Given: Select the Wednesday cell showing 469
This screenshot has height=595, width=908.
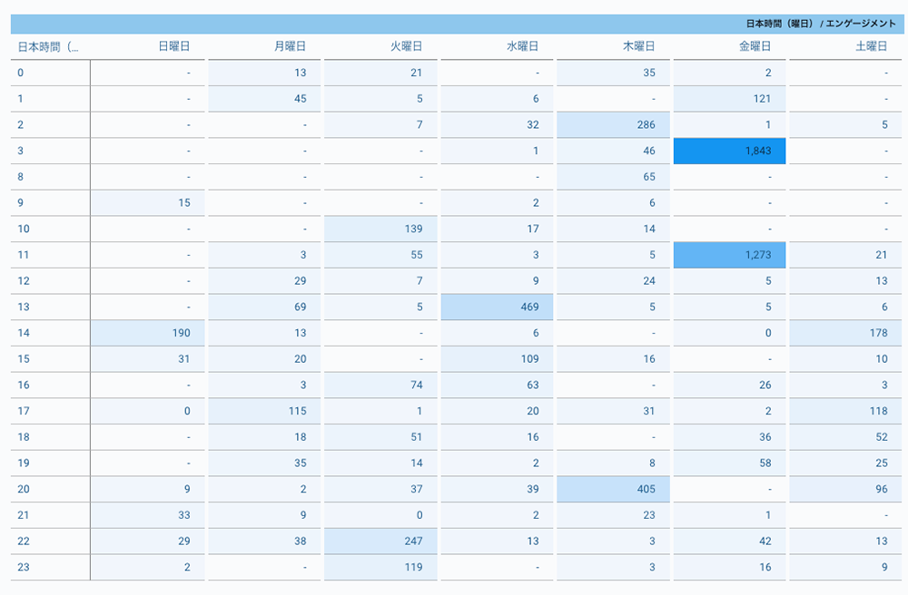Looking at the screenshot, I should click(497, 307).
